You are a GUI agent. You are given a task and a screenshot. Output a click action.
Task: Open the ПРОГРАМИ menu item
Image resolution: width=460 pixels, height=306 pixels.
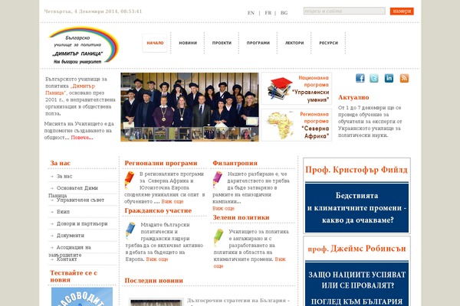258,43
